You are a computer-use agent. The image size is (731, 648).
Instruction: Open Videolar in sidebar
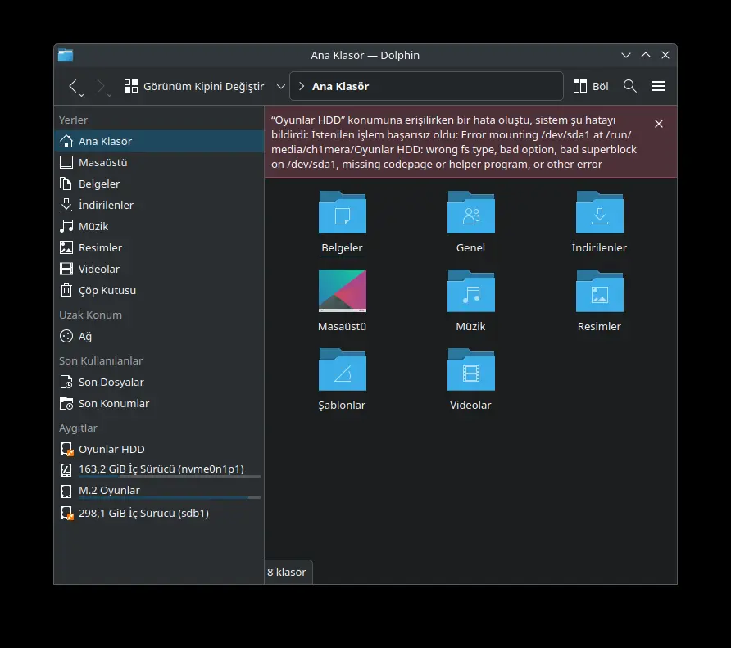(x=159, y=269)
